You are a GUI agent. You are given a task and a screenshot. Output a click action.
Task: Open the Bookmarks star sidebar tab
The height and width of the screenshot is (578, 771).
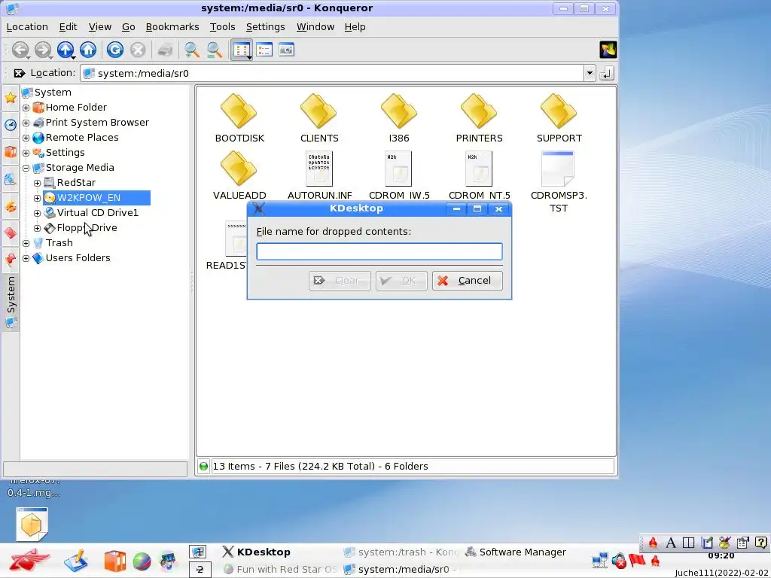pyautogui.click(x=11, y=97)
